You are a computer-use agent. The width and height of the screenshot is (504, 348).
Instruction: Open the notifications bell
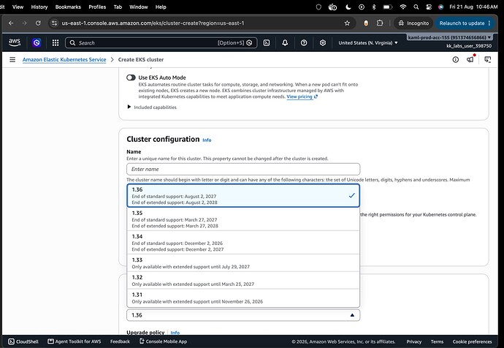(285, 43)
